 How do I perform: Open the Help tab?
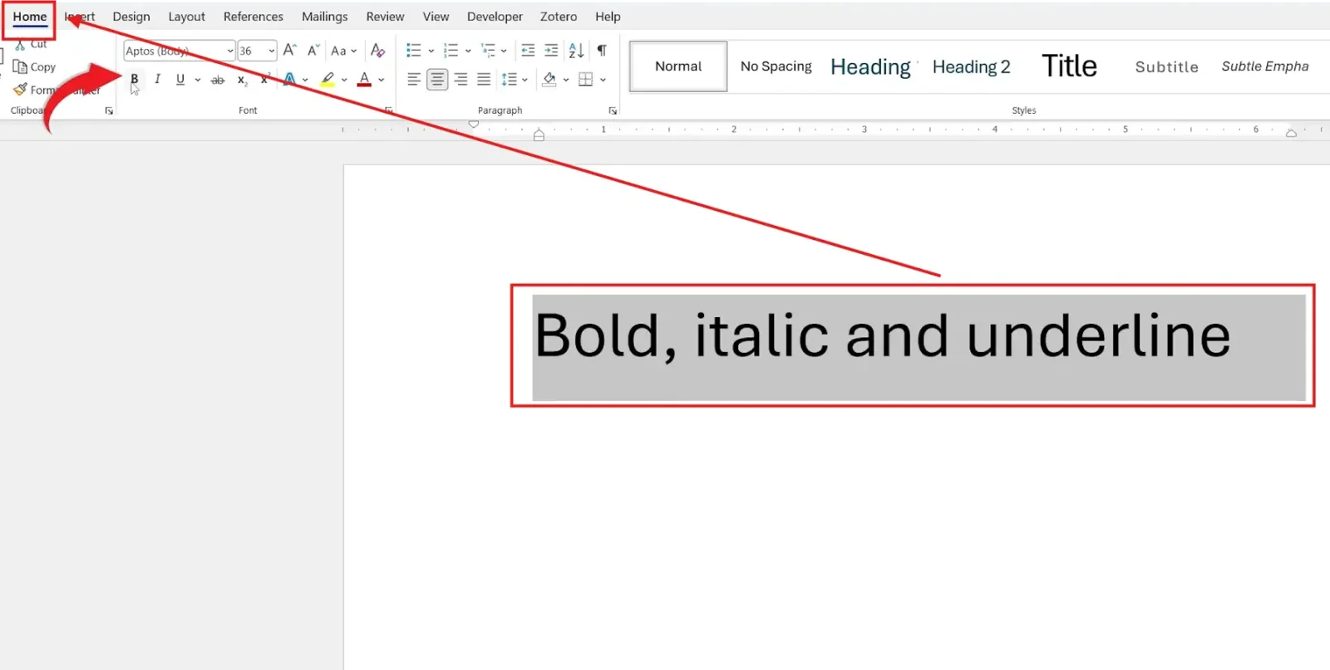(x=608, y=17)
